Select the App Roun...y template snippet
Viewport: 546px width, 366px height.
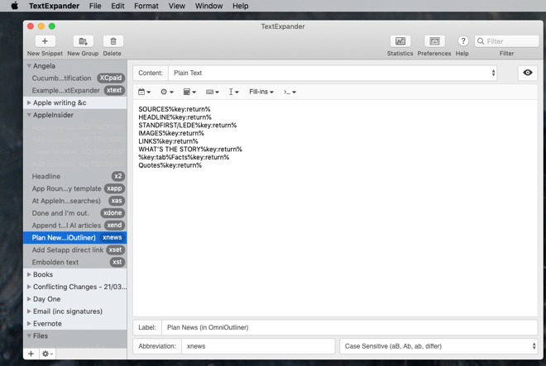pos(75,188)
